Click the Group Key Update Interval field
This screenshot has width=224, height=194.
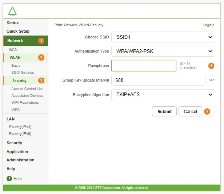pos(158,80)
